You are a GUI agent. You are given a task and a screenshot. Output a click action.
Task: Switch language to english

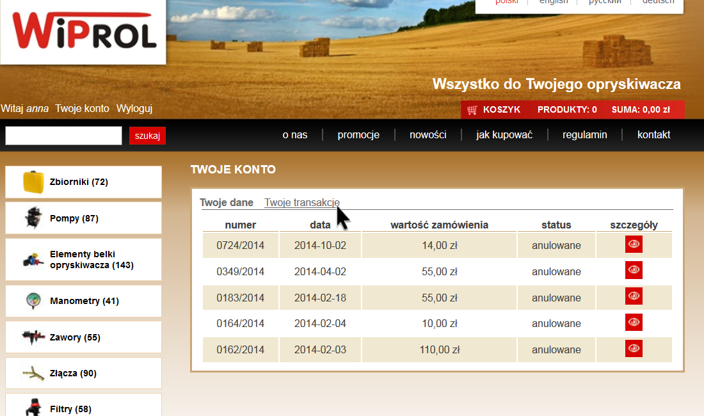(x=554, y=2)
